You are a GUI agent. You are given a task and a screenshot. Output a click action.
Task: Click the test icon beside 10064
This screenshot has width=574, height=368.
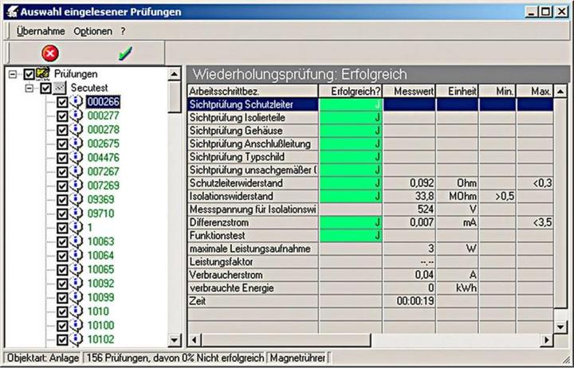tap(77, 256)
